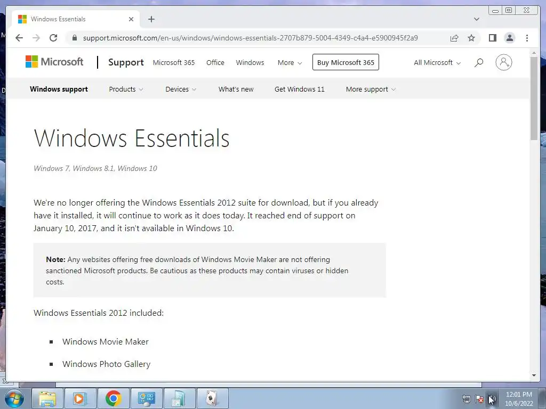Close the Windows Essentials tab
Viewport: 546px width, 409px height.
tap(131, 19)
